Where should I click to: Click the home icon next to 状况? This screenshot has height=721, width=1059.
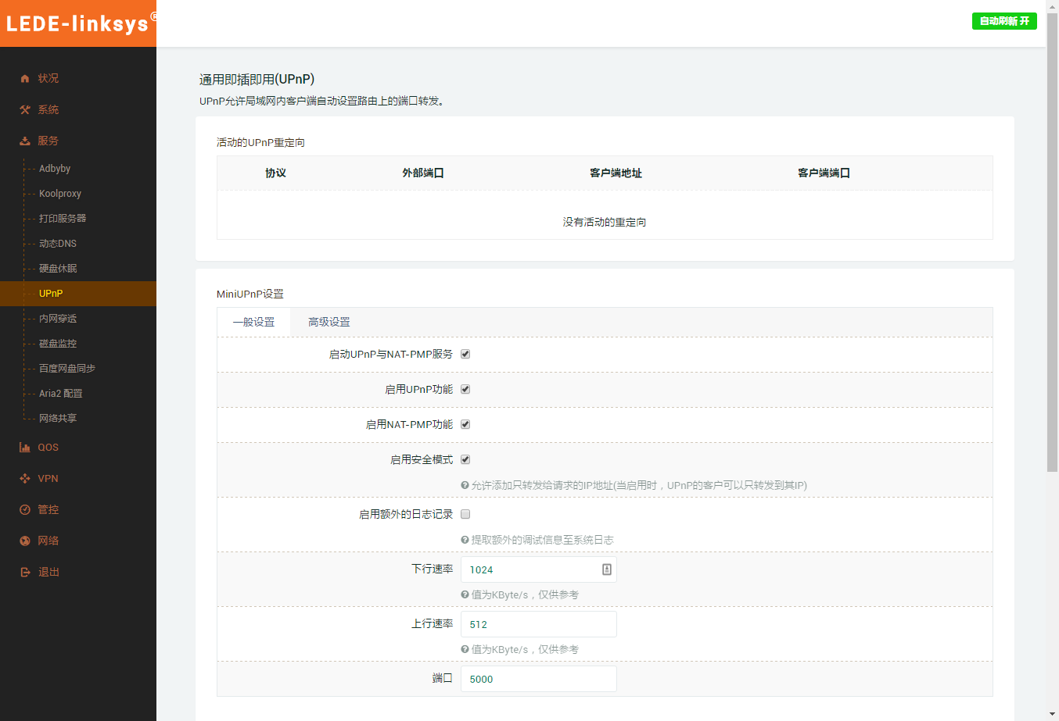(x=25, y=78)
